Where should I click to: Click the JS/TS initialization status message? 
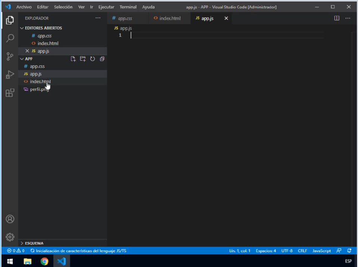pos(78,251)
